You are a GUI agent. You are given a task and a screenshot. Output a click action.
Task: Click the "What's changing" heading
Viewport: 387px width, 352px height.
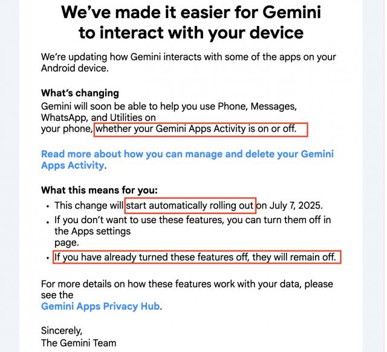point(80,93)
